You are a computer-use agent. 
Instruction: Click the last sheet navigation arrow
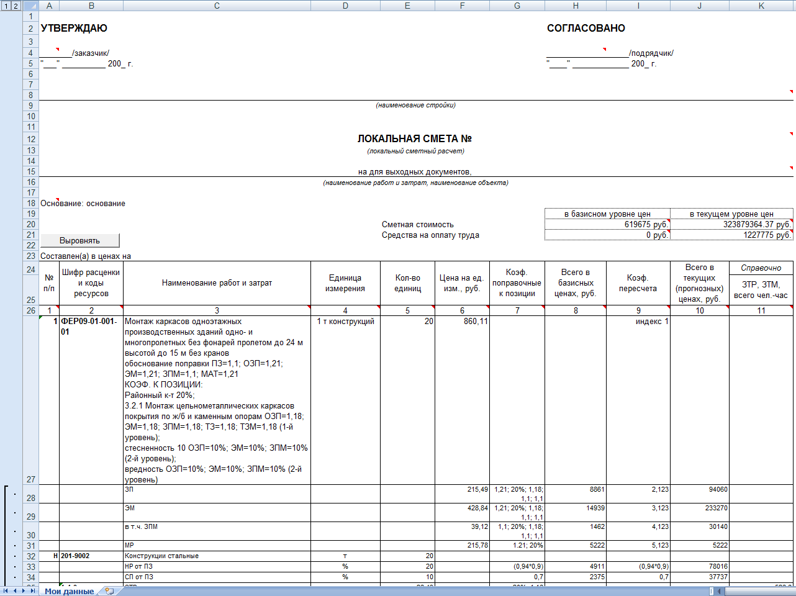[x=33, y=591]
